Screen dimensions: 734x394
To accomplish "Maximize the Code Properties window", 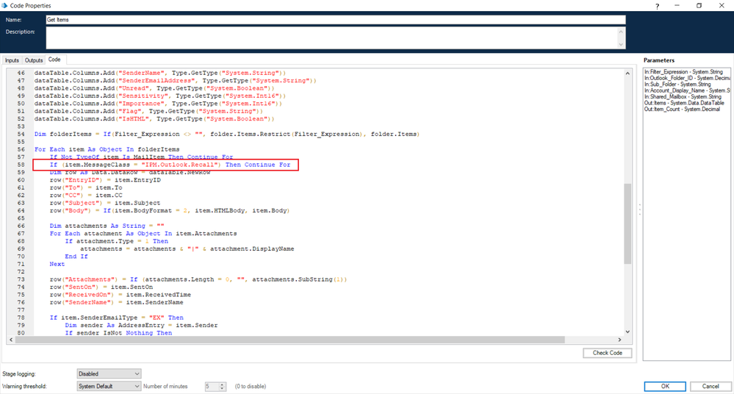I will (x=699, y=6).
